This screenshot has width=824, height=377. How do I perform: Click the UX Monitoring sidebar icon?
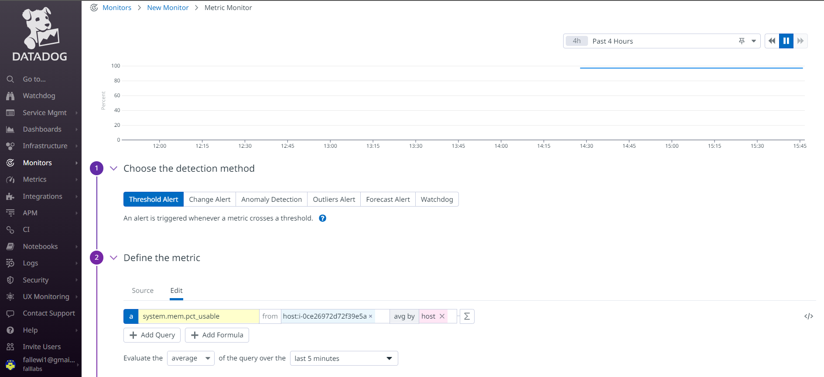tap(10, 297)
